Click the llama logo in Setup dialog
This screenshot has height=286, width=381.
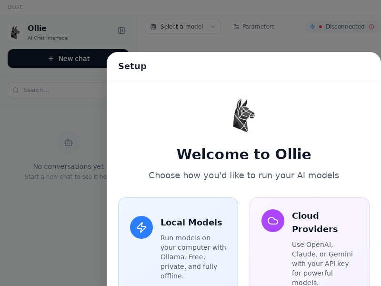point(244,115)
